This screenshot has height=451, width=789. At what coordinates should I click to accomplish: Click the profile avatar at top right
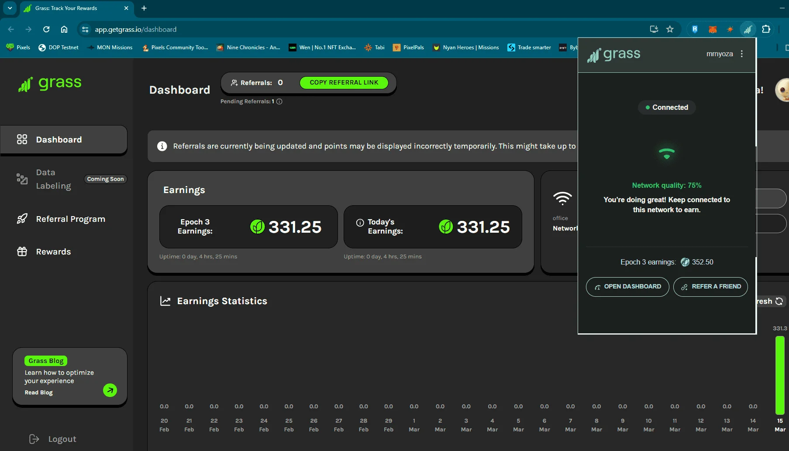coord(782,90)
